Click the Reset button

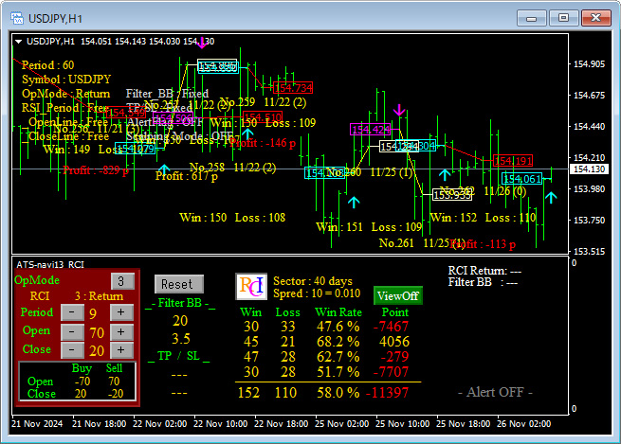(x=179, y=284)
